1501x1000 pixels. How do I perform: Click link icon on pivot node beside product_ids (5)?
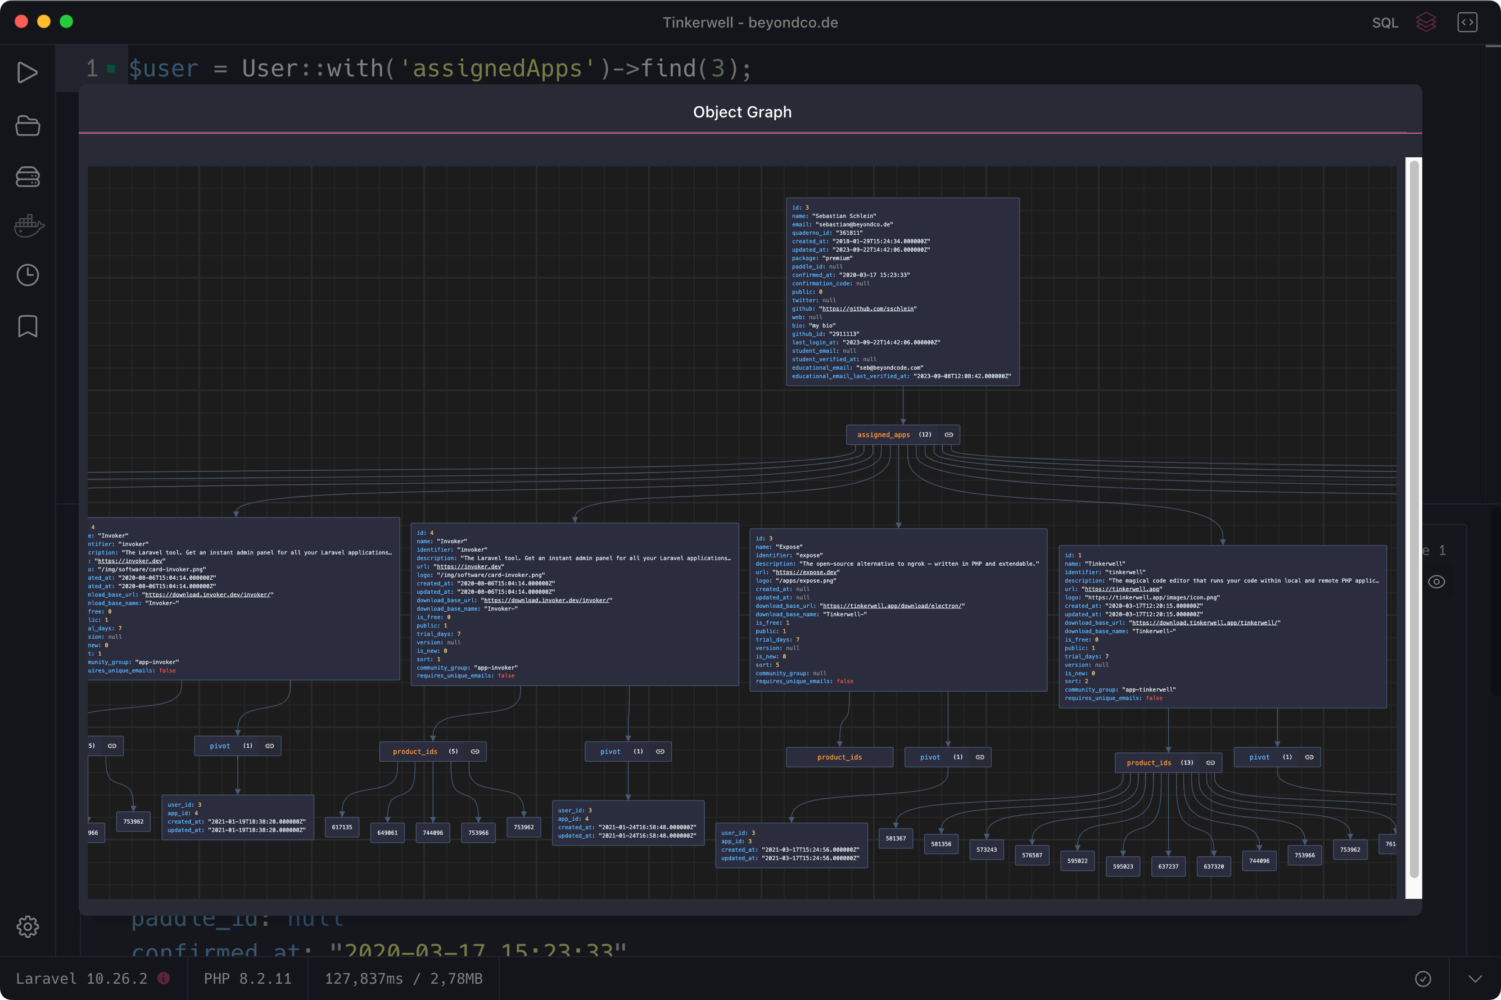point(660,752)
